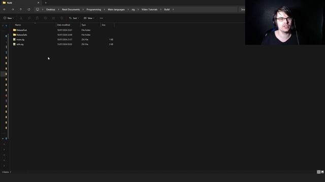Expand chevron after zig breadcrumb
Screen dimensions: 325x182
click(x=138, y=10)
